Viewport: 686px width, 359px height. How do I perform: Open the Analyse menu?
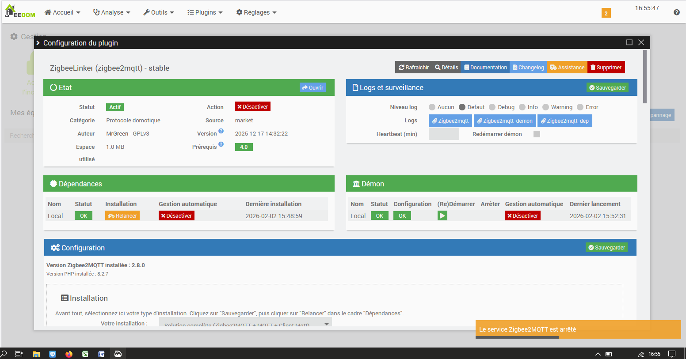[112, 12]
